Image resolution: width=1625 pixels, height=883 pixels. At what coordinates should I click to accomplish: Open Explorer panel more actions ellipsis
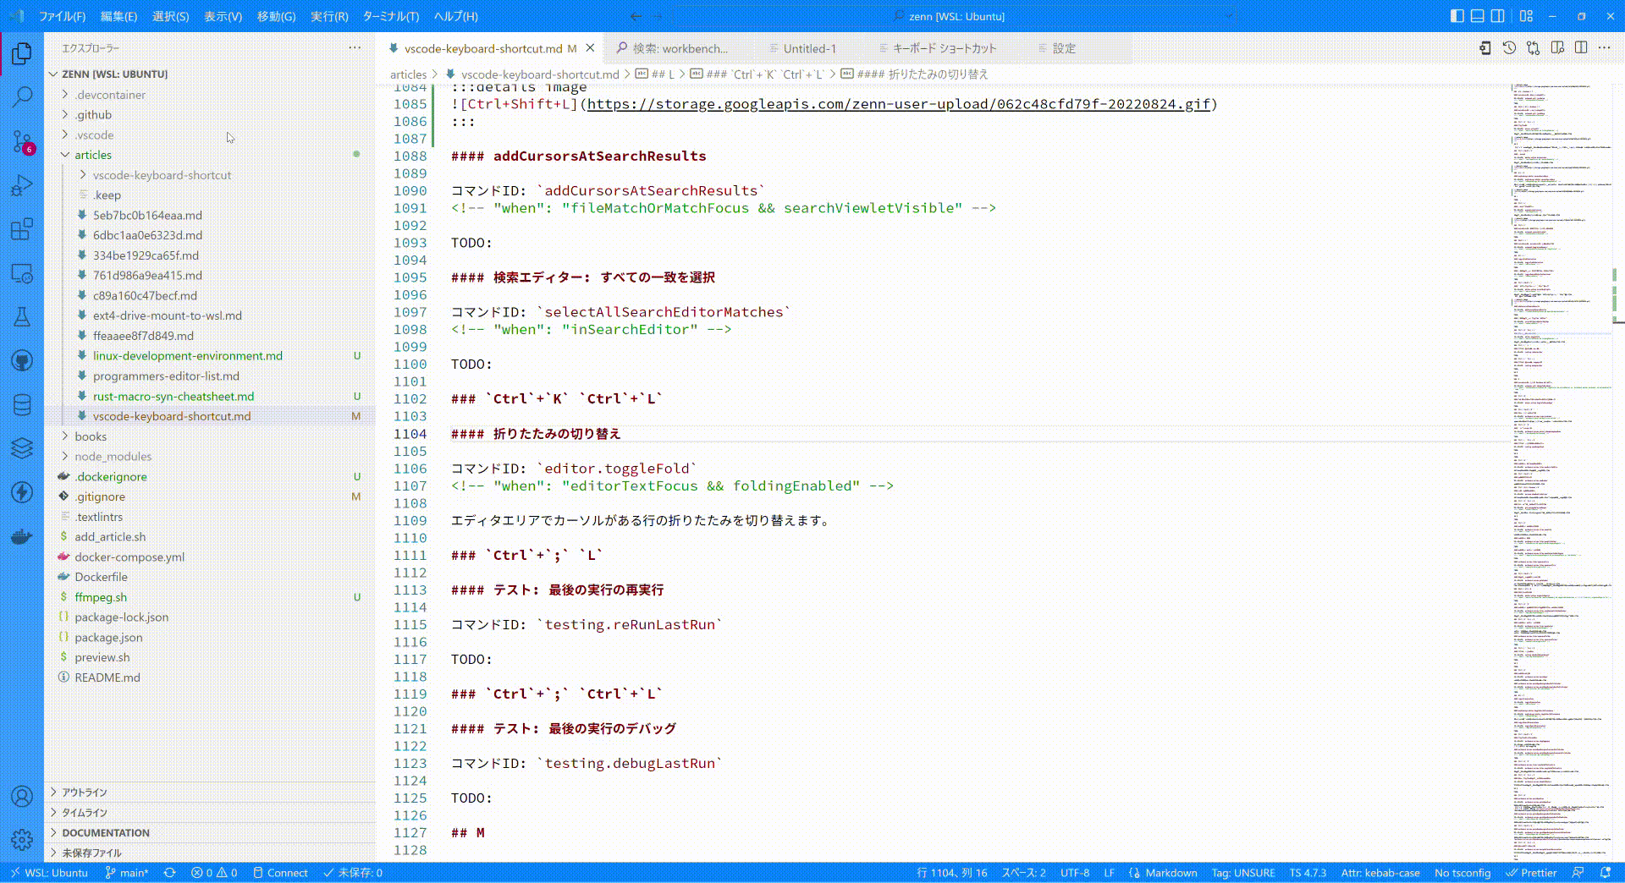pos(355,48)
